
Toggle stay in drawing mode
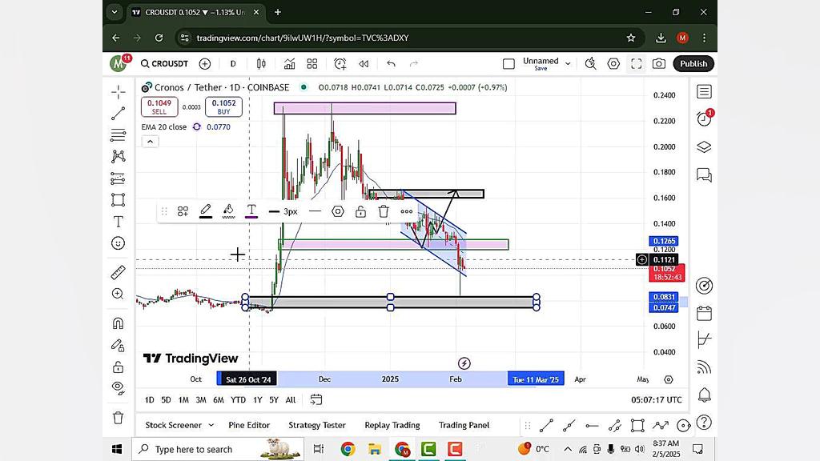click(119, 346)
